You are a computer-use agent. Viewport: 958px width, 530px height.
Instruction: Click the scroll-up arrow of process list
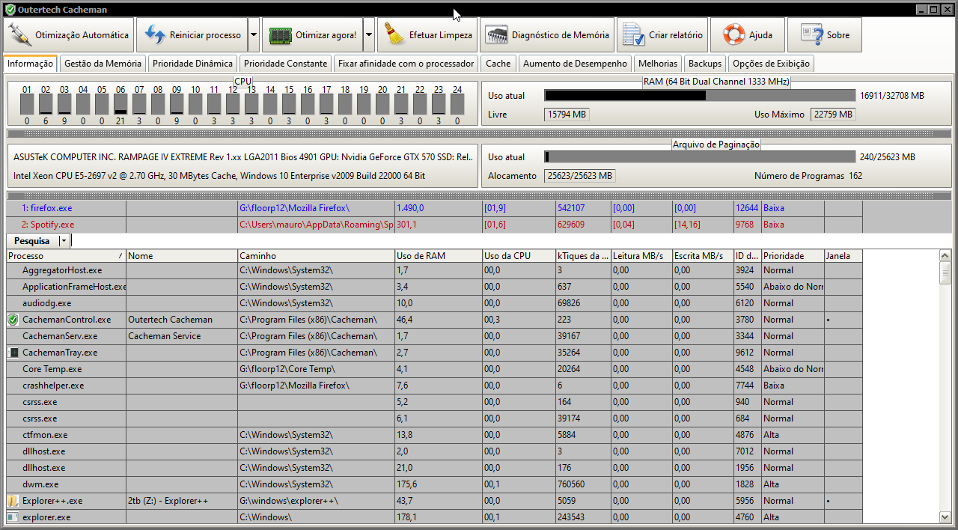tap(945, 256)
